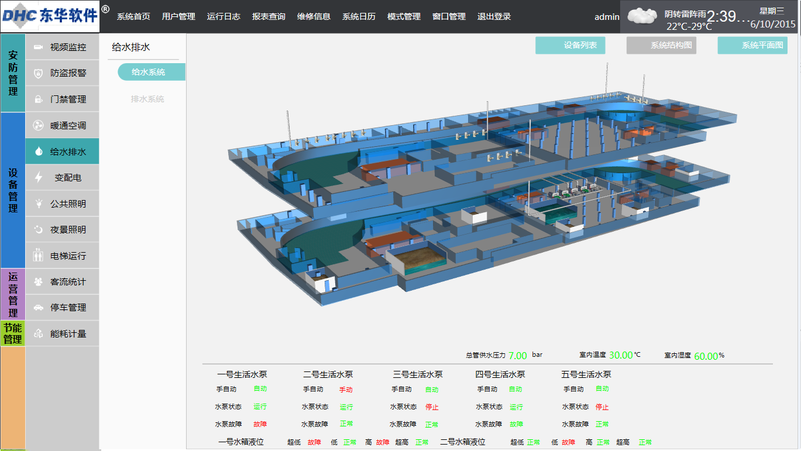Screen dimensions: 801x451
Task: Select the 安防管理 category tab
Action: coord(13,73)
